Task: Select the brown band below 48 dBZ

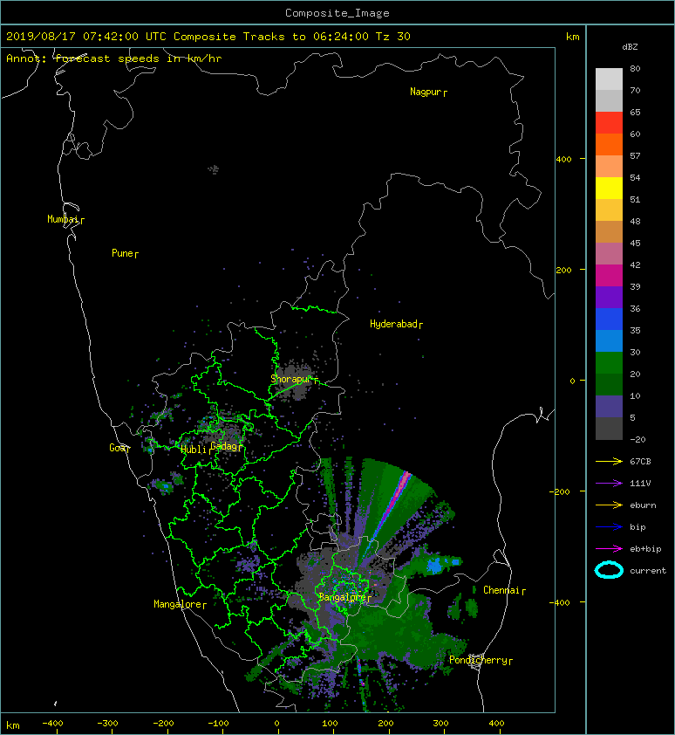Action: 609,232
